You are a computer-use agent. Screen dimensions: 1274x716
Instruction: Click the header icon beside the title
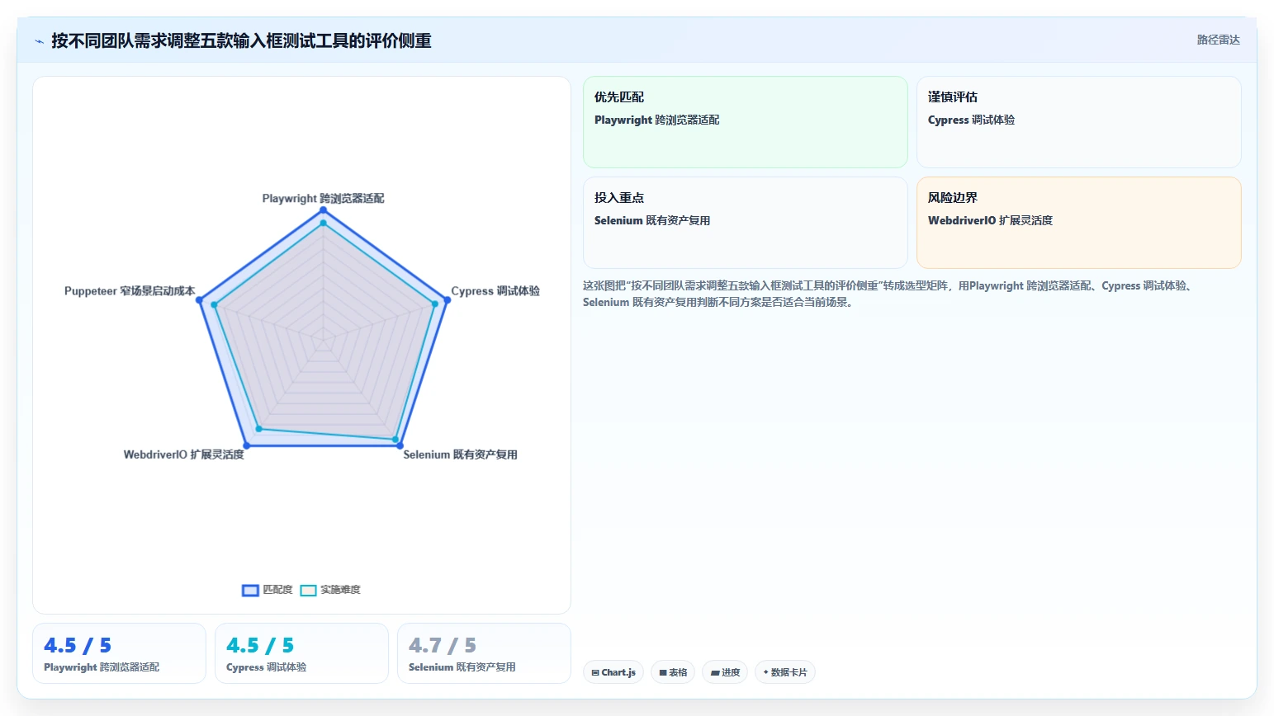[39, 41]
